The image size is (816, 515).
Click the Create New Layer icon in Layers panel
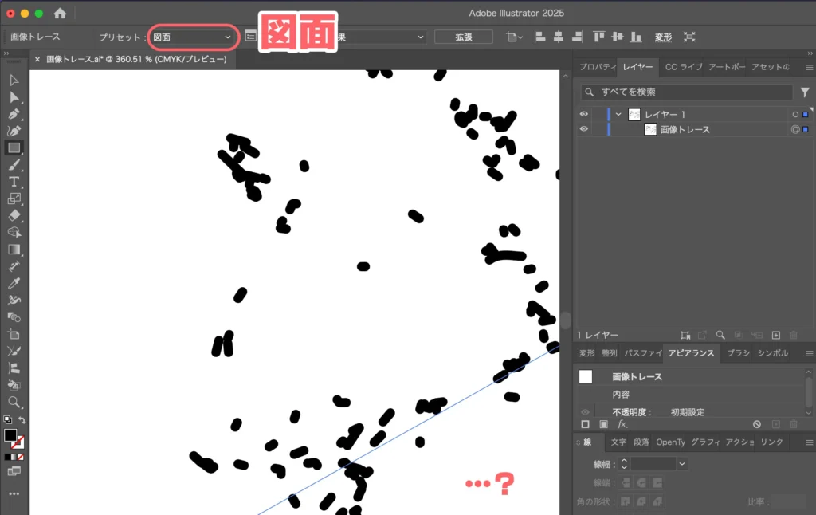click(776, 335)
